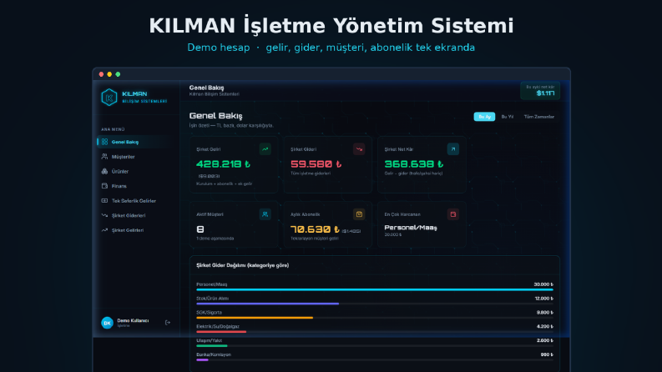
Task: Click the Demo Kullanıcı profile name
Action: 133,320
